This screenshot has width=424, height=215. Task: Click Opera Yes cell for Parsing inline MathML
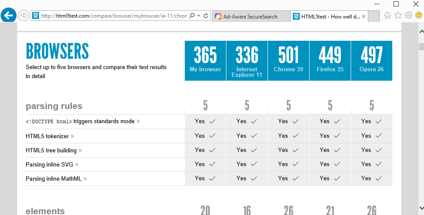pyautogui.click(x=372, y=179)
